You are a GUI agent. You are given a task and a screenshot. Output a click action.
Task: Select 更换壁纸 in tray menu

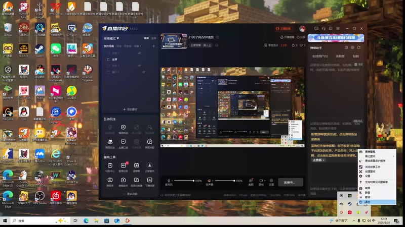click(377, 152)
